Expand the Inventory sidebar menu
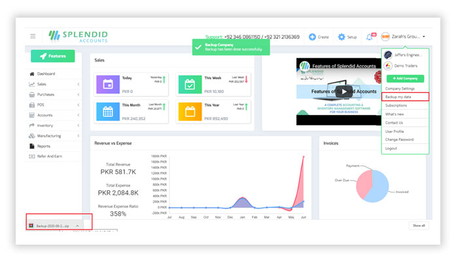Image resolution: width=458 pixels, height=259 pixels. (x=54, y=126)
